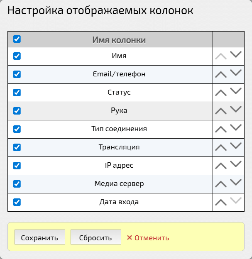Viewport: 252px width, 259px height.
Task: Click the Сбросить button
Action: click(96, 237)
